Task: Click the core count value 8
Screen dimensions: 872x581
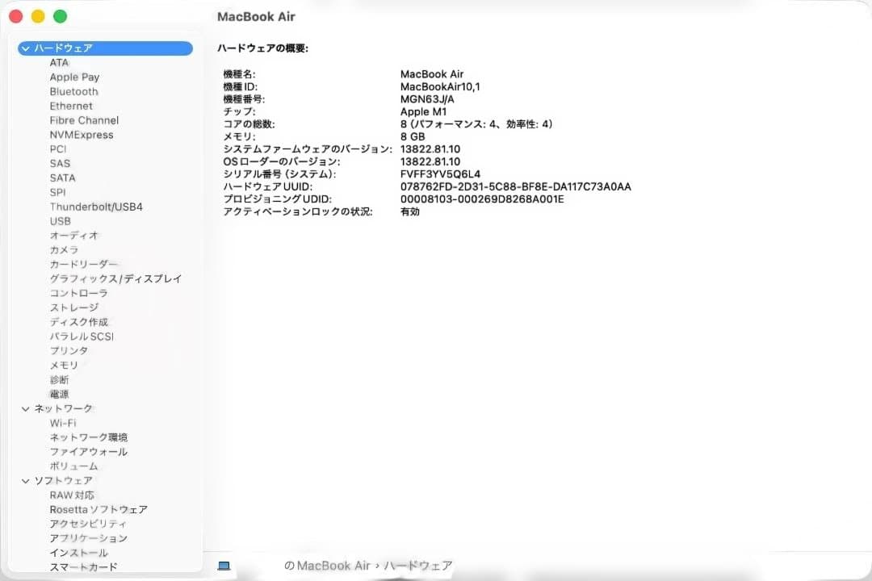Action: click(476, 124)
